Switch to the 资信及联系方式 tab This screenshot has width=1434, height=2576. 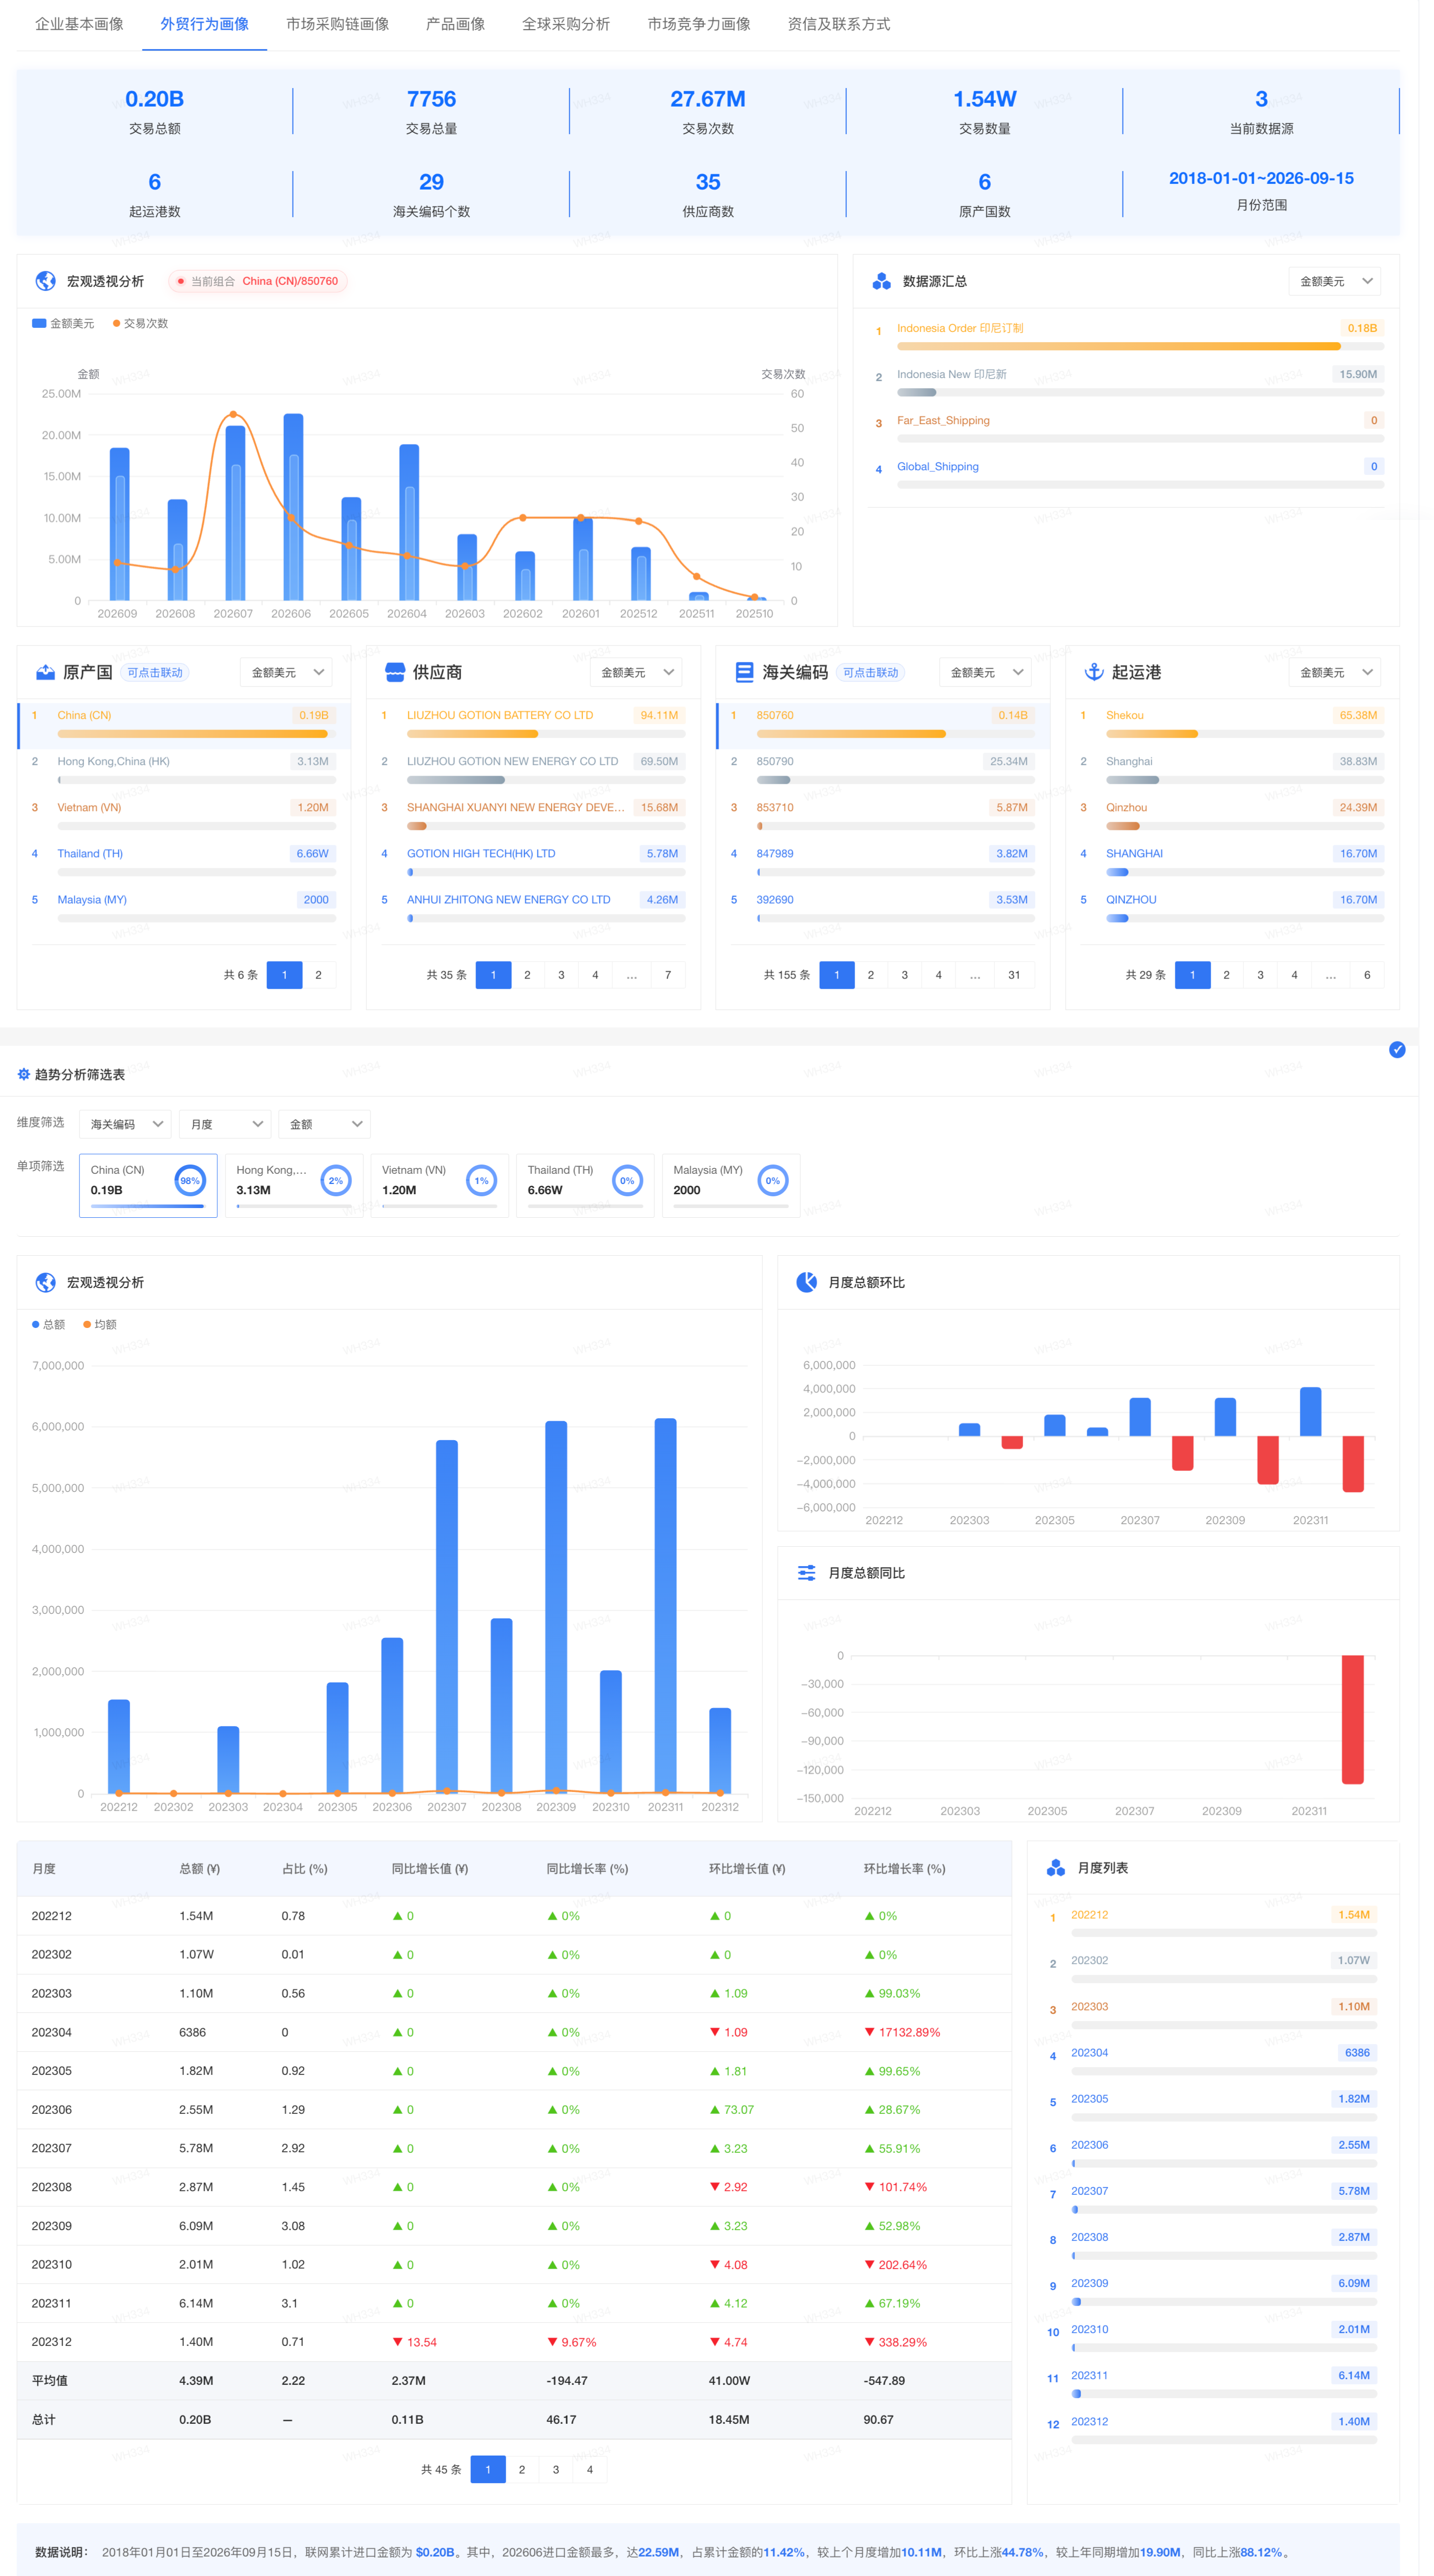tap(838, 24)
